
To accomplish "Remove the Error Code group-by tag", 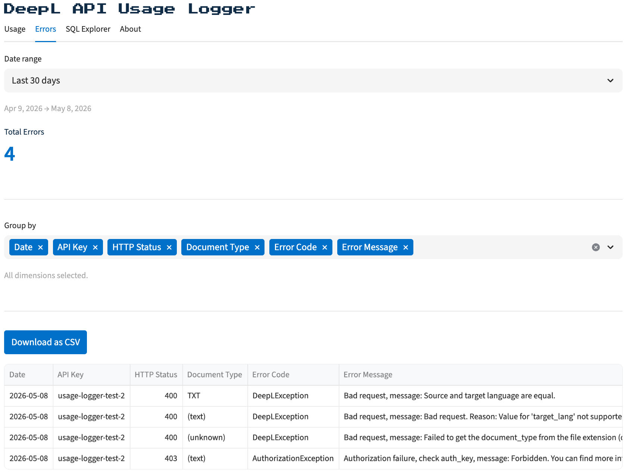I will [325, 248].
